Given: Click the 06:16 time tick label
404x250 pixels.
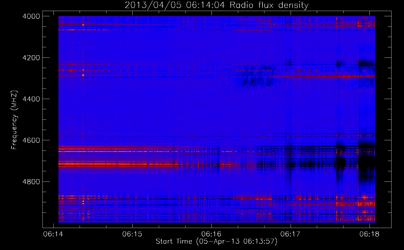Looking at the screenshot, I should (211, 234).
